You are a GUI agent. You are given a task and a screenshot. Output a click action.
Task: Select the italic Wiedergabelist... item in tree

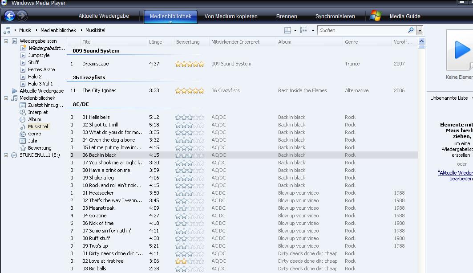coord(46,48)
